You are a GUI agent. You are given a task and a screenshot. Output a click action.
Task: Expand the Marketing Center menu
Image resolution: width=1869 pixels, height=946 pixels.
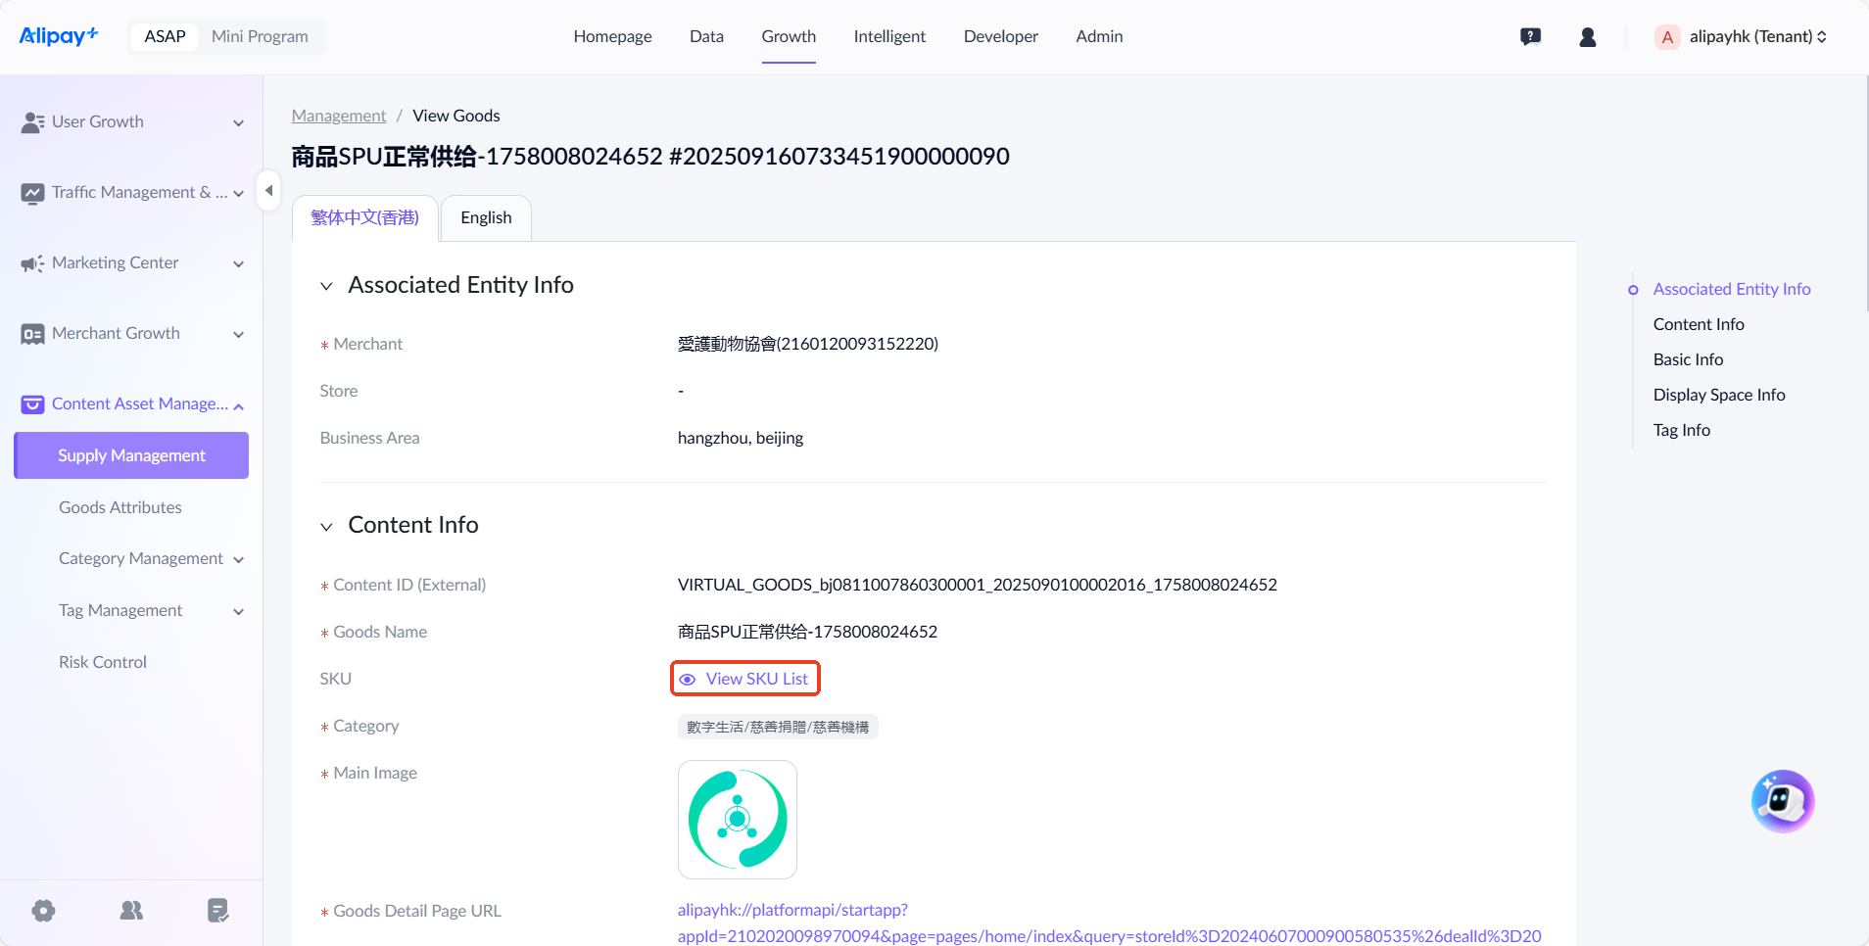[131, 263]
